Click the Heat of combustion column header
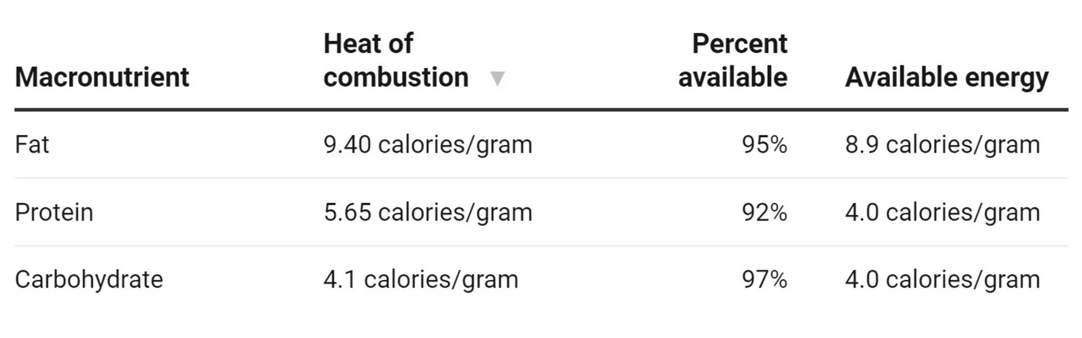1082x338 pixels. 395,60
